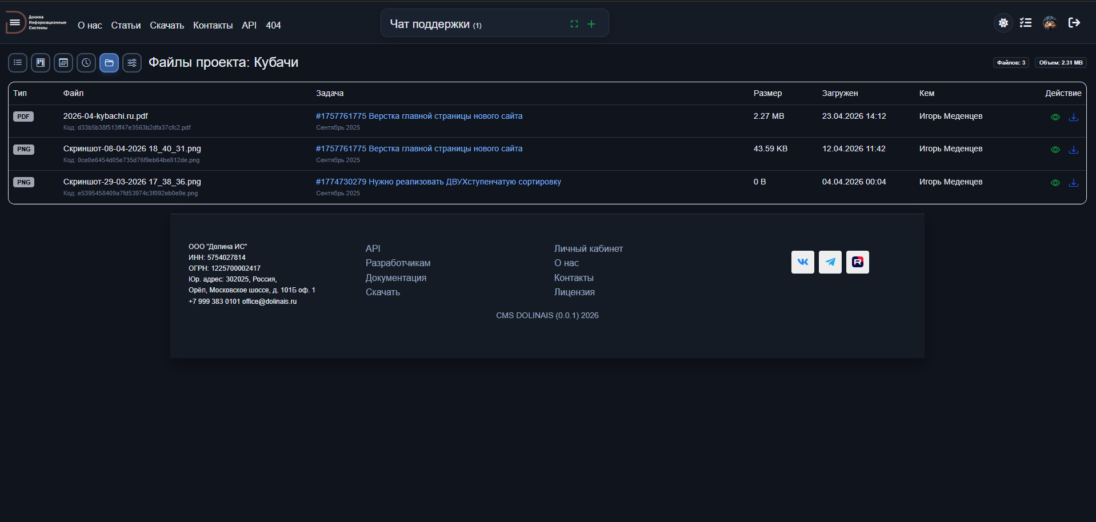
Task: Click the 43.59 KB size cell
Action: (770, 148)
